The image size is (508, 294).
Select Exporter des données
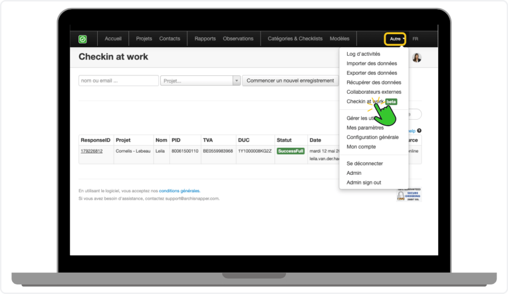[372, 73]
